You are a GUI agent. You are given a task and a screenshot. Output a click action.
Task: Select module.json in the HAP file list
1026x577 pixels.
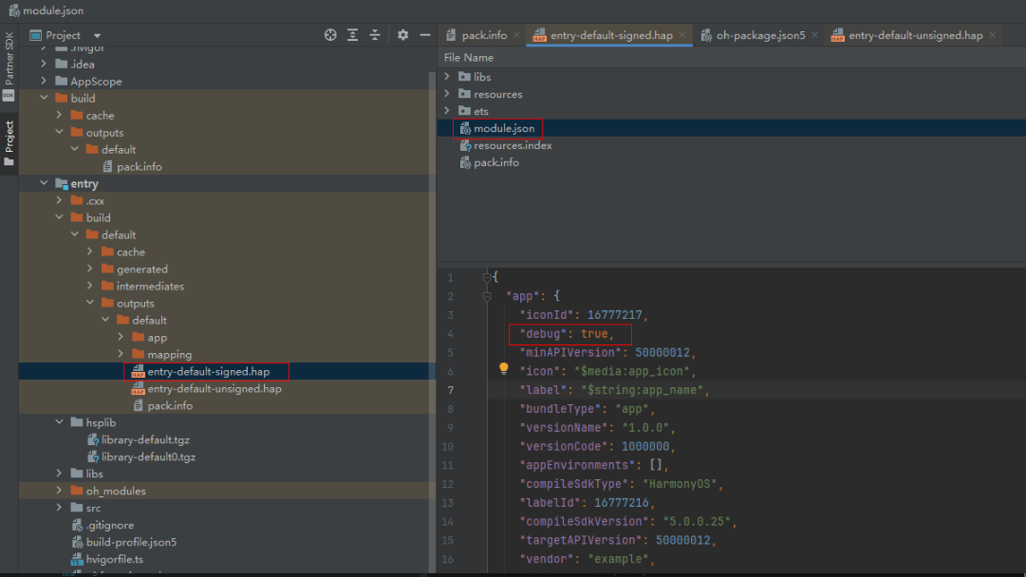point(504,128)
